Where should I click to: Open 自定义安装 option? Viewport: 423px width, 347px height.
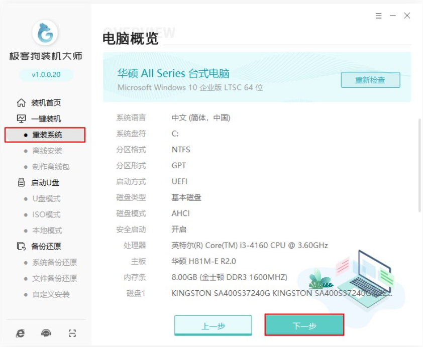point(51,294)
